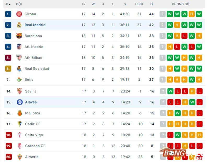Click the Ath Bilbao club crest
The height and width of the screenshot is (162, 209).
[x=19, y=58]
